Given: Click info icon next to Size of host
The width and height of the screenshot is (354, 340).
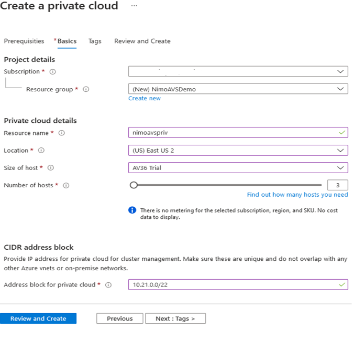Looking at the screenshot, I should point(51,168).
